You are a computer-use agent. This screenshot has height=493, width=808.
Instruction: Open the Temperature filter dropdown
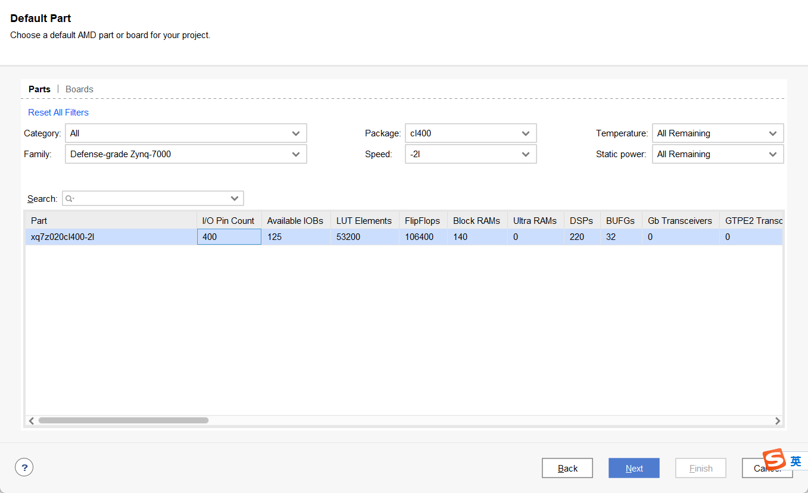pos(717,133)
